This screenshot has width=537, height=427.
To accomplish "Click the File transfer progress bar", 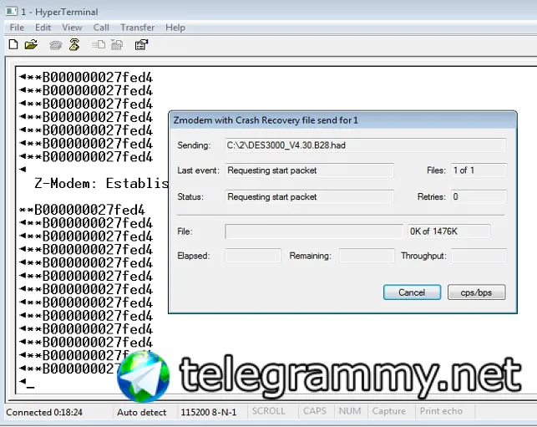I will point(314,231).
